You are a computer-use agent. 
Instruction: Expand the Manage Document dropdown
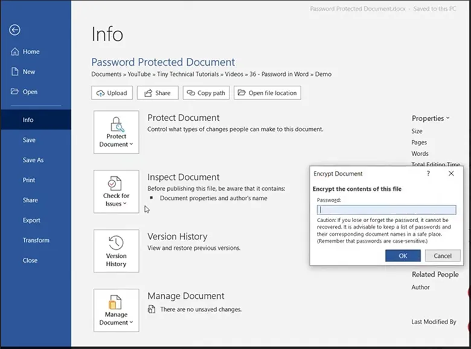pyautogui.click(x=116, y=310)
